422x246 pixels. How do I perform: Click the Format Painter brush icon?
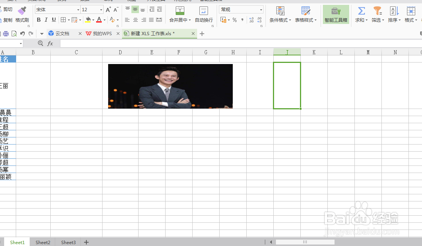22,11
